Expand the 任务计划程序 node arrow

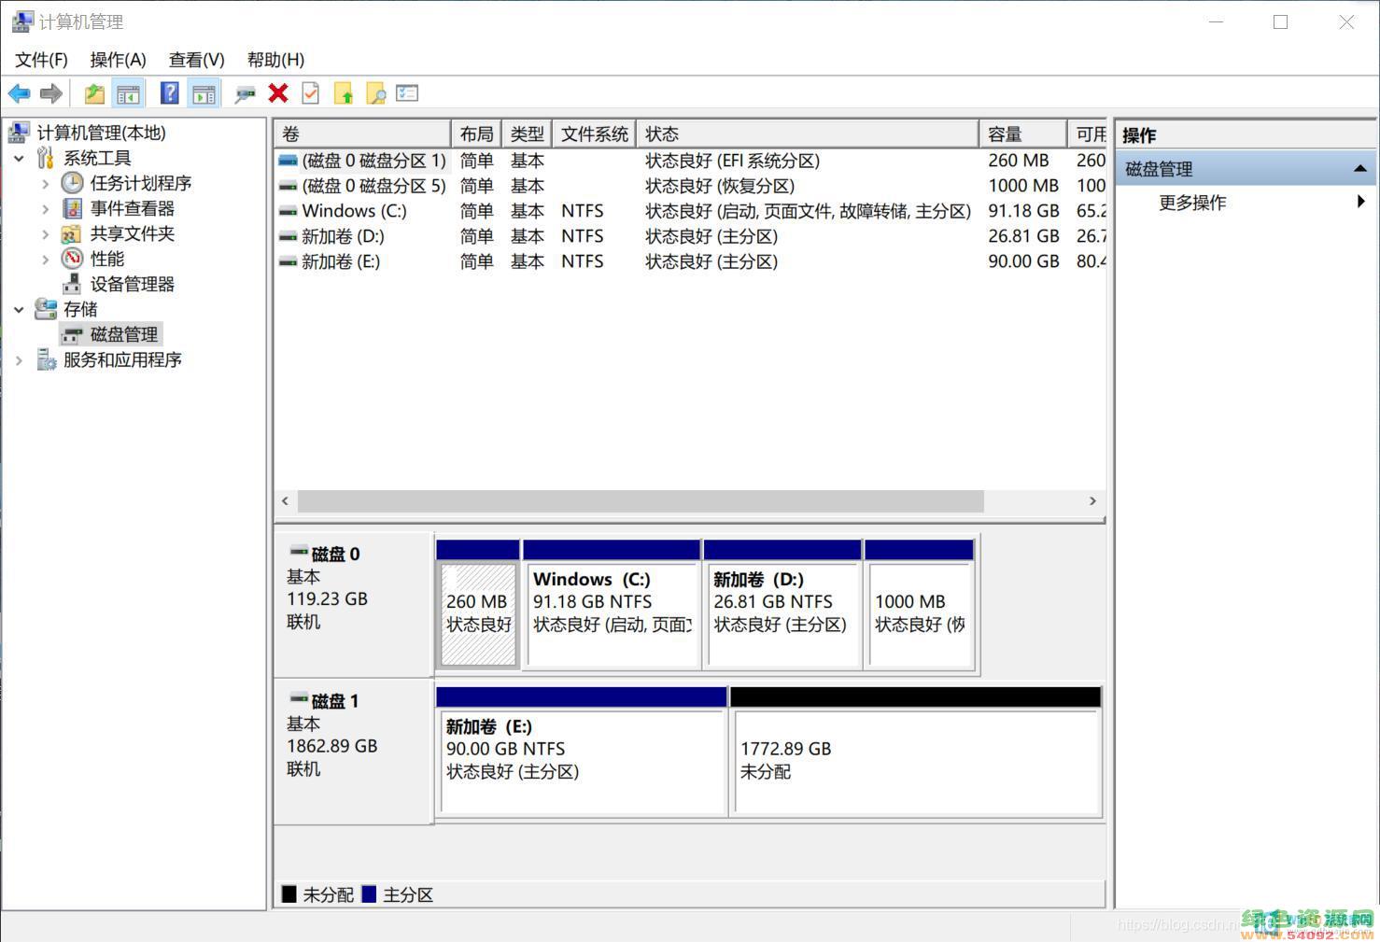click(45, 184)
